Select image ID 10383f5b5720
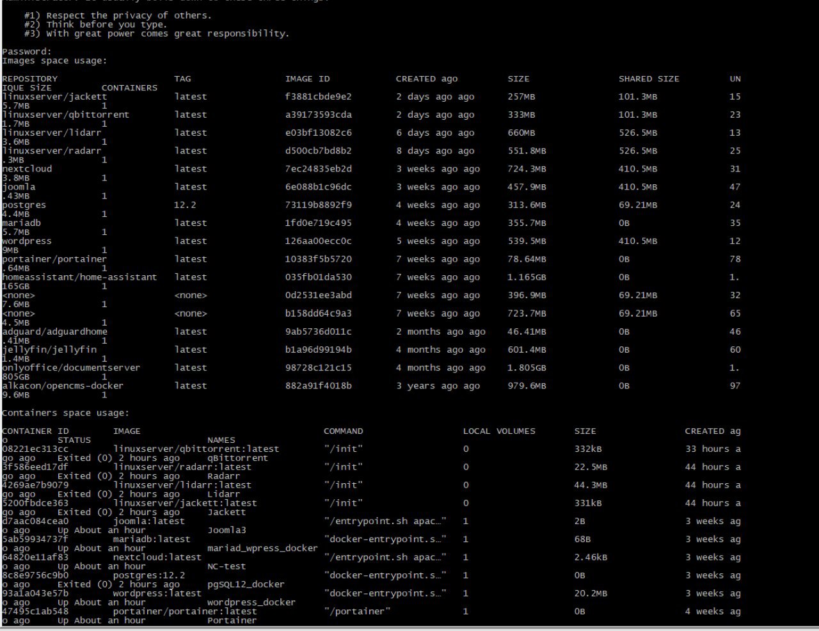Viewport: 819px width, 631px height. [319, 259]
